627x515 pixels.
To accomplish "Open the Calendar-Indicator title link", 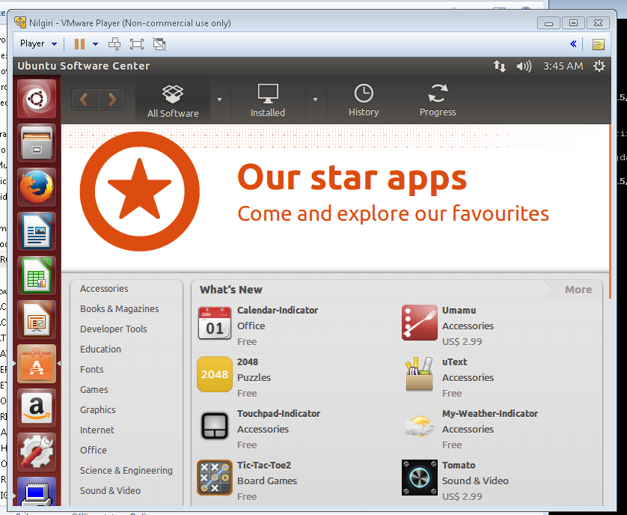I will point(277,310).
